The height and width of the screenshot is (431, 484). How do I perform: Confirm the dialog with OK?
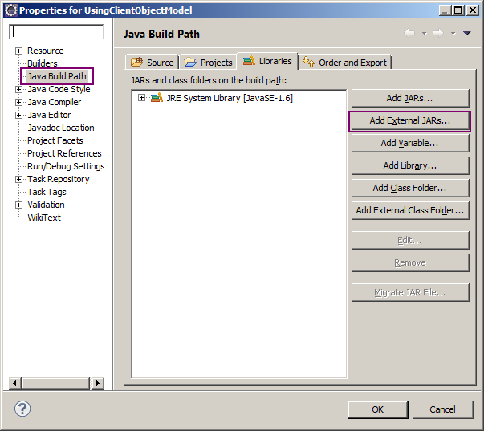(377, 409)
